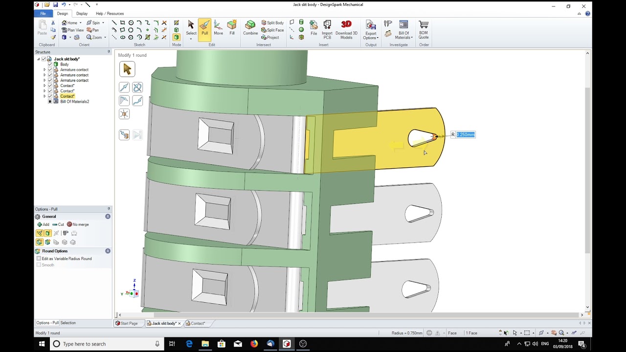Click the Undo arrow
The height and width of the screenshot is (352, 626).
[x=64, y=4]
